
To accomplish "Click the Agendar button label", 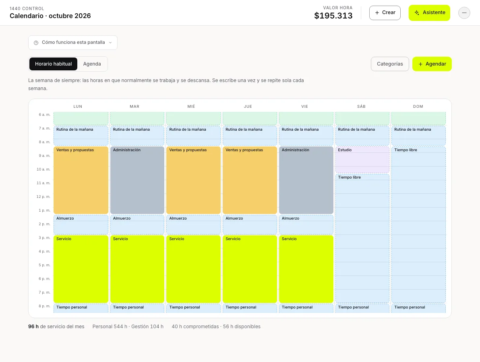I will pyautogui.click(x=436, y=64).
